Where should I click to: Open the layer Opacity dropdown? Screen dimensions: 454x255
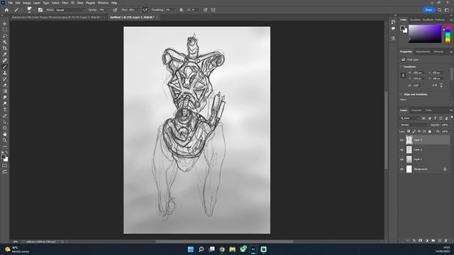coord(451,125)
